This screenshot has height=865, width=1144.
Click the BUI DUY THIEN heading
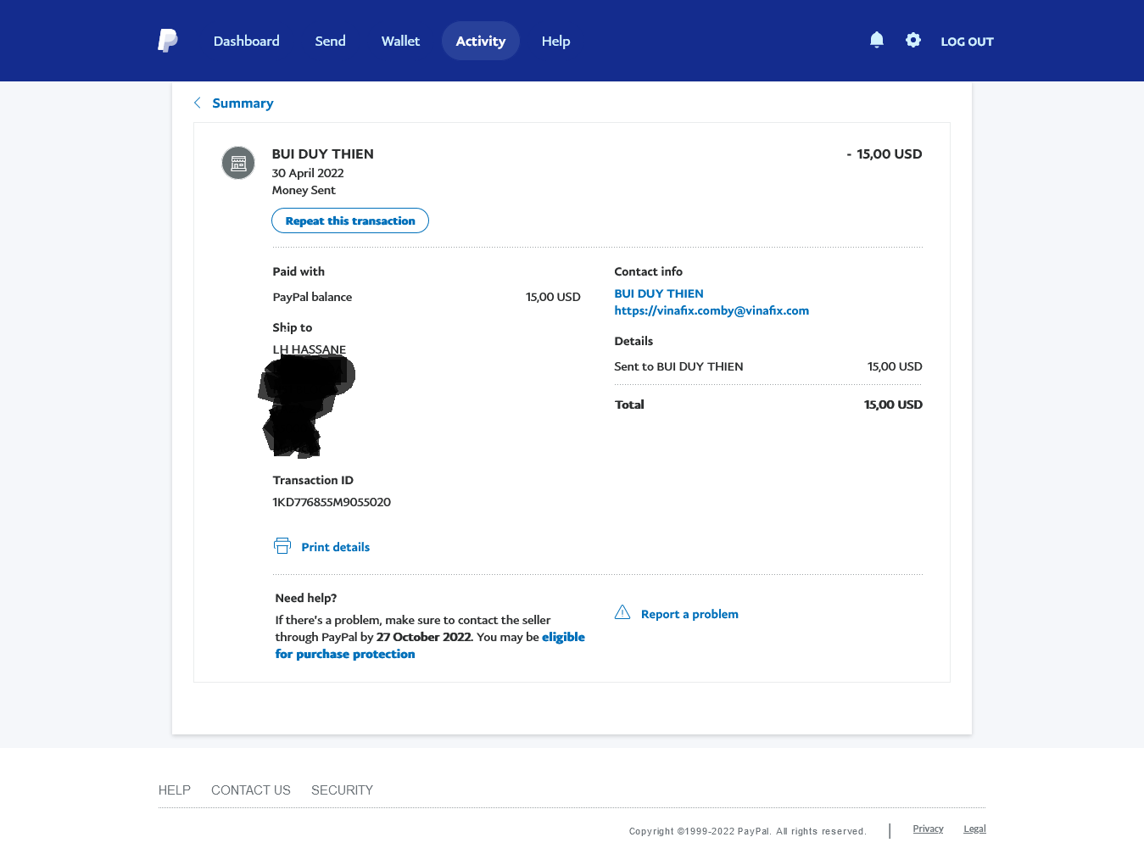(322, 153)
